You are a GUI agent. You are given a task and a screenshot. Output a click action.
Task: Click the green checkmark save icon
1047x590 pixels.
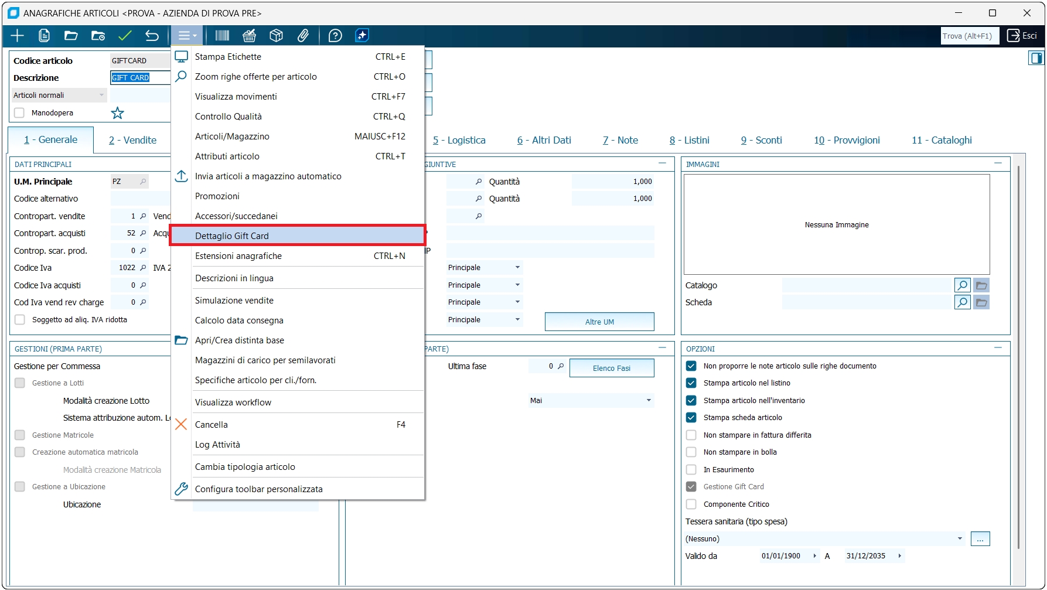[125, 36]
